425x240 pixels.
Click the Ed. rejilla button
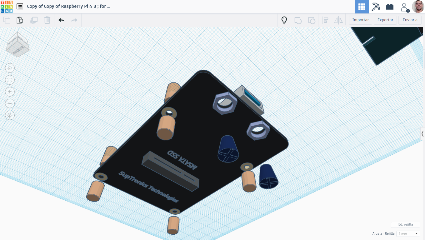[406, 225]
